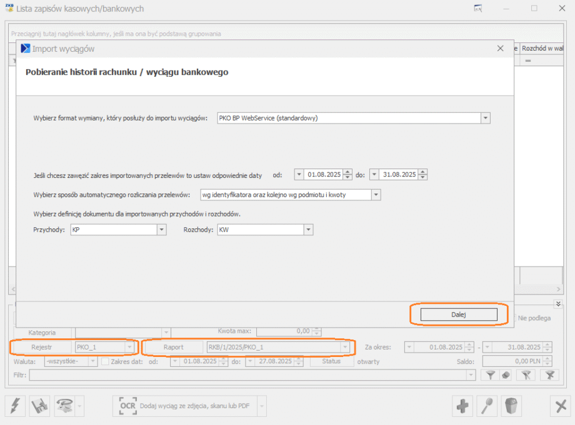This screenshot has width=575, height=425.
Task: Toggle the Nie podlega checkbox
Action: coord(515,318)
